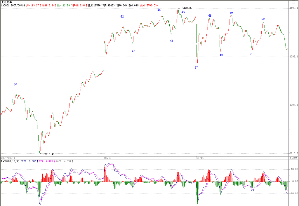Screen dimensions: 299x206
Task: Click the wave marker number 47
Action: (x=196, y=67)
